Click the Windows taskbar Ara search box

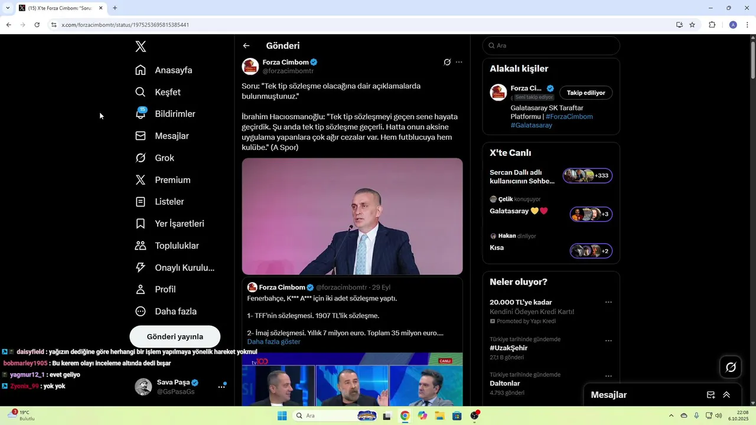tap(335, 416)
